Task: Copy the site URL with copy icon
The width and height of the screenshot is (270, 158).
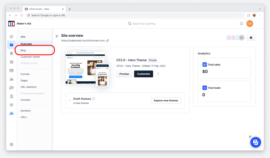Action: click(108, 41)
